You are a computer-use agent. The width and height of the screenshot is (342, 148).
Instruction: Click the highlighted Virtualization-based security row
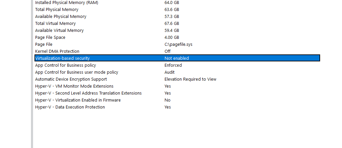pos(62,58)
